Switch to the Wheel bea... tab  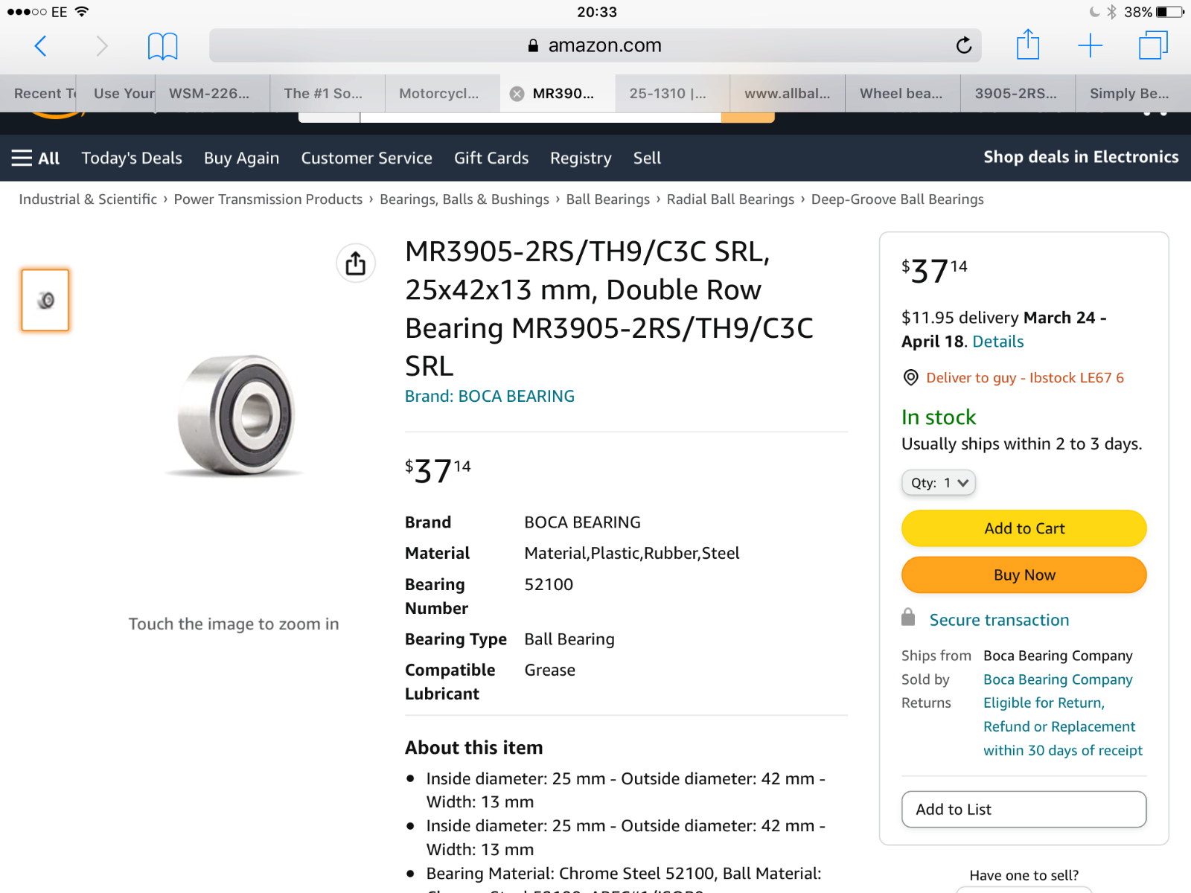pyautogui.click(x=902, y=94)
